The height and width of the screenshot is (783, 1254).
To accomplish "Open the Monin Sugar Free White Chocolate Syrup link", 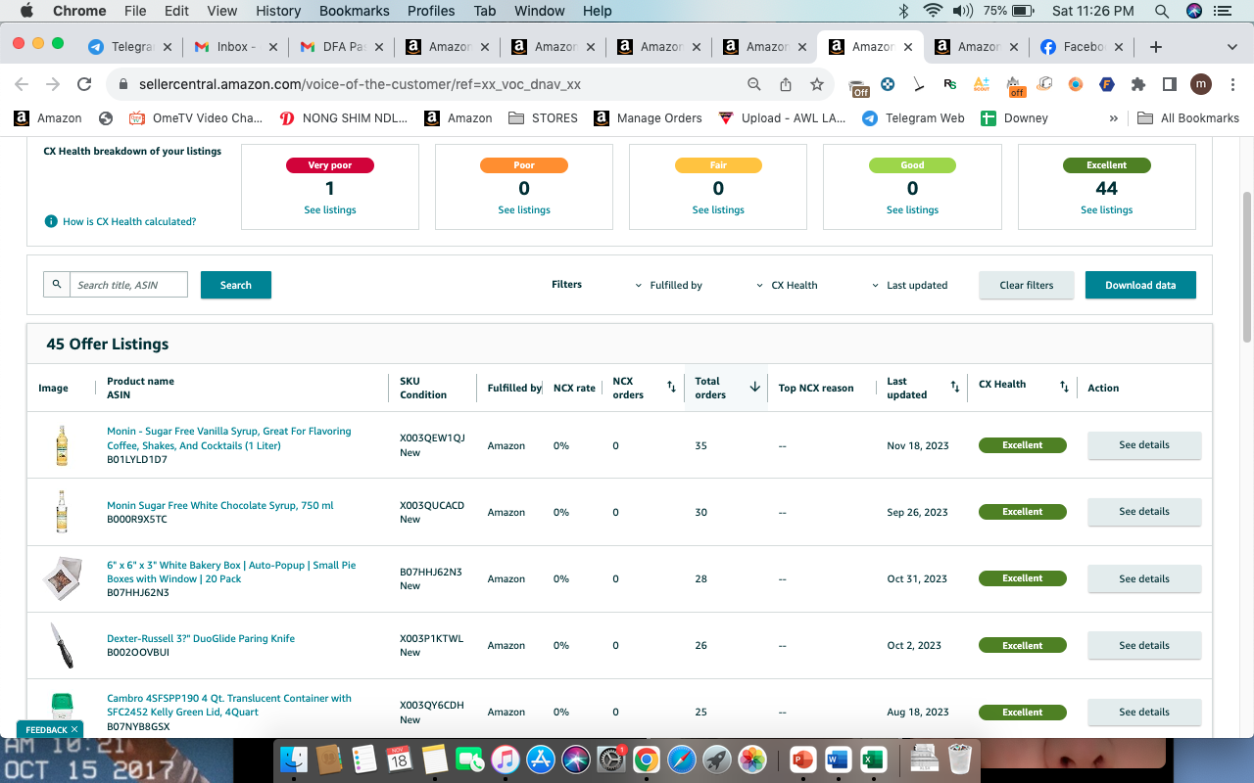I will click(220, 506).
